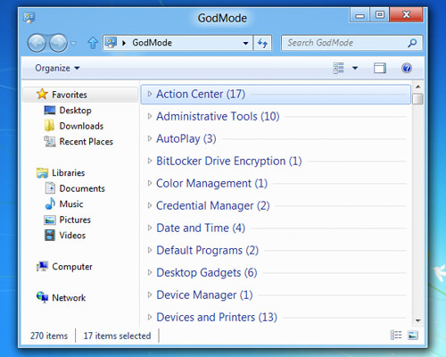Click the Back navigation arrow button
The image size is (446, 357).
pyautogui.click(x=37, y=43)
